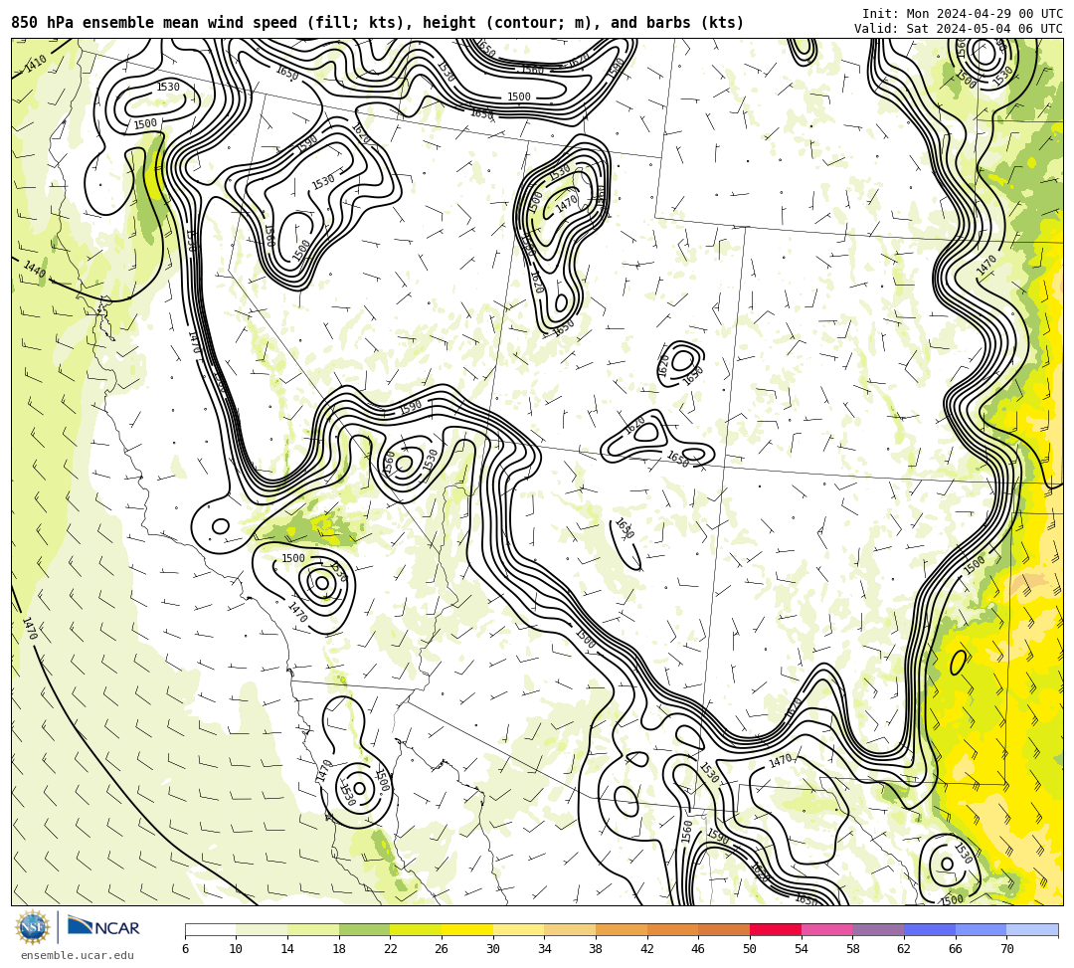This screenshot has height=968, width=1074.
Task: Pick the pale yellow 30–34 kts swatch
Action: tap(518, 929)
